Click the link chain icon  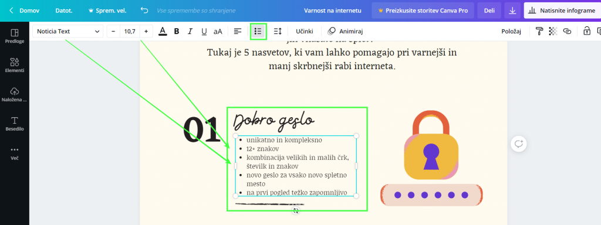568,32
